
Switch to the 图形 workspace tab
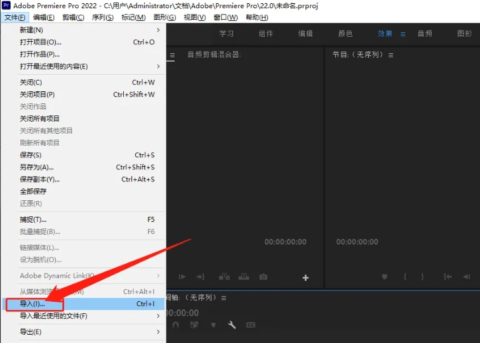(464, 34)
